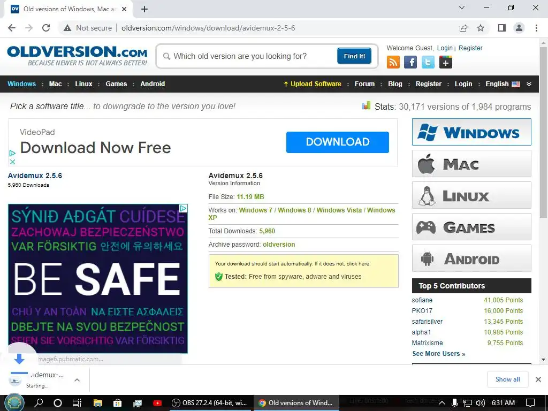Open the Android category sidebar button
Image resolution: width=548 pixels, height=411 pixels.
[x=471, y=258]
